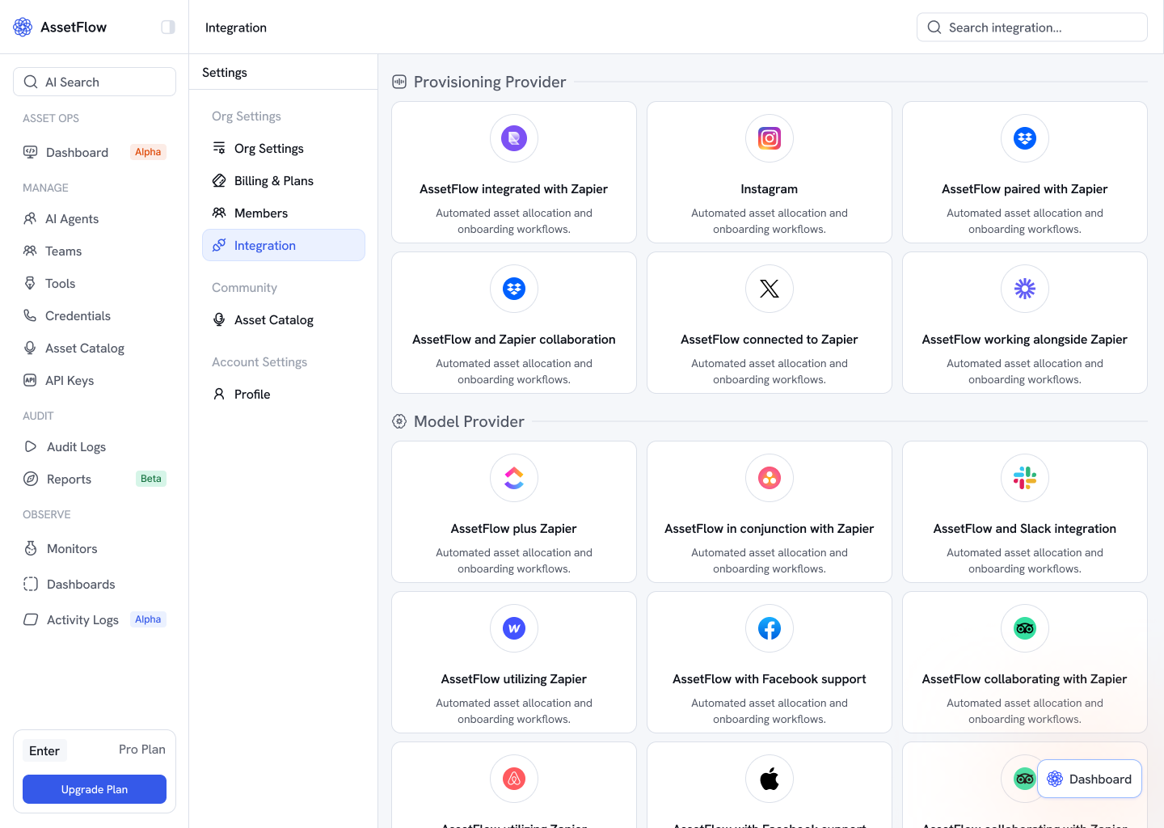Select the Integration settings item

click(284, 245)
